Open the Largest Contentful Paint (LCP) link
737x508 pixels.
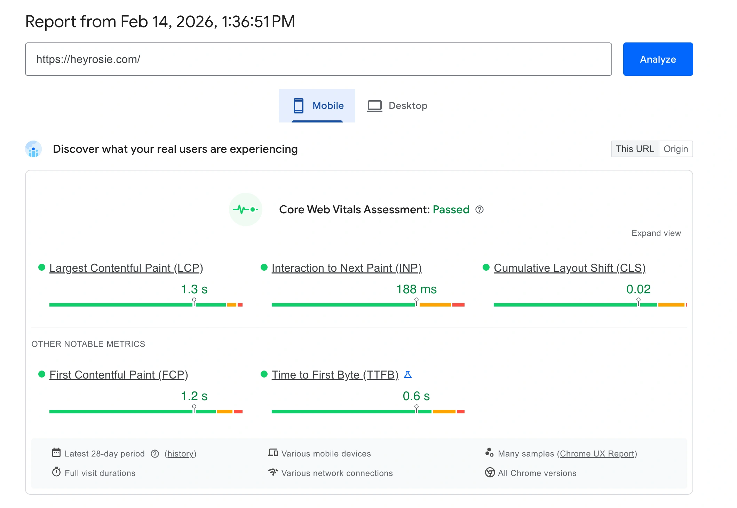126,268
